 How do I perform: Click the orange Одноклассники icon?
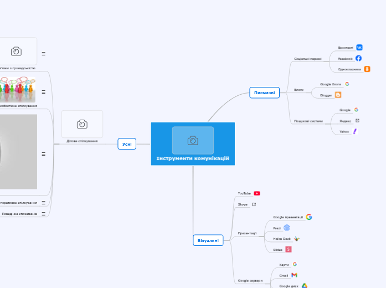[x=367, y=69]
